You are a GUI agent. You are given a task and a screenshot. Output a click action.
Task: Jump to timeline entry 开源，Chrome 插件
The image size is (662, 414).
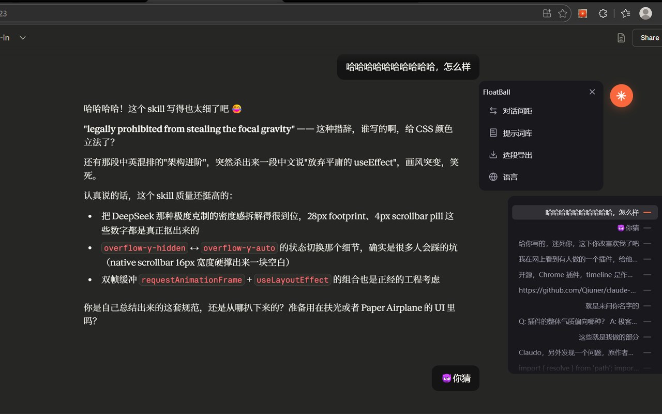[585, 275]
